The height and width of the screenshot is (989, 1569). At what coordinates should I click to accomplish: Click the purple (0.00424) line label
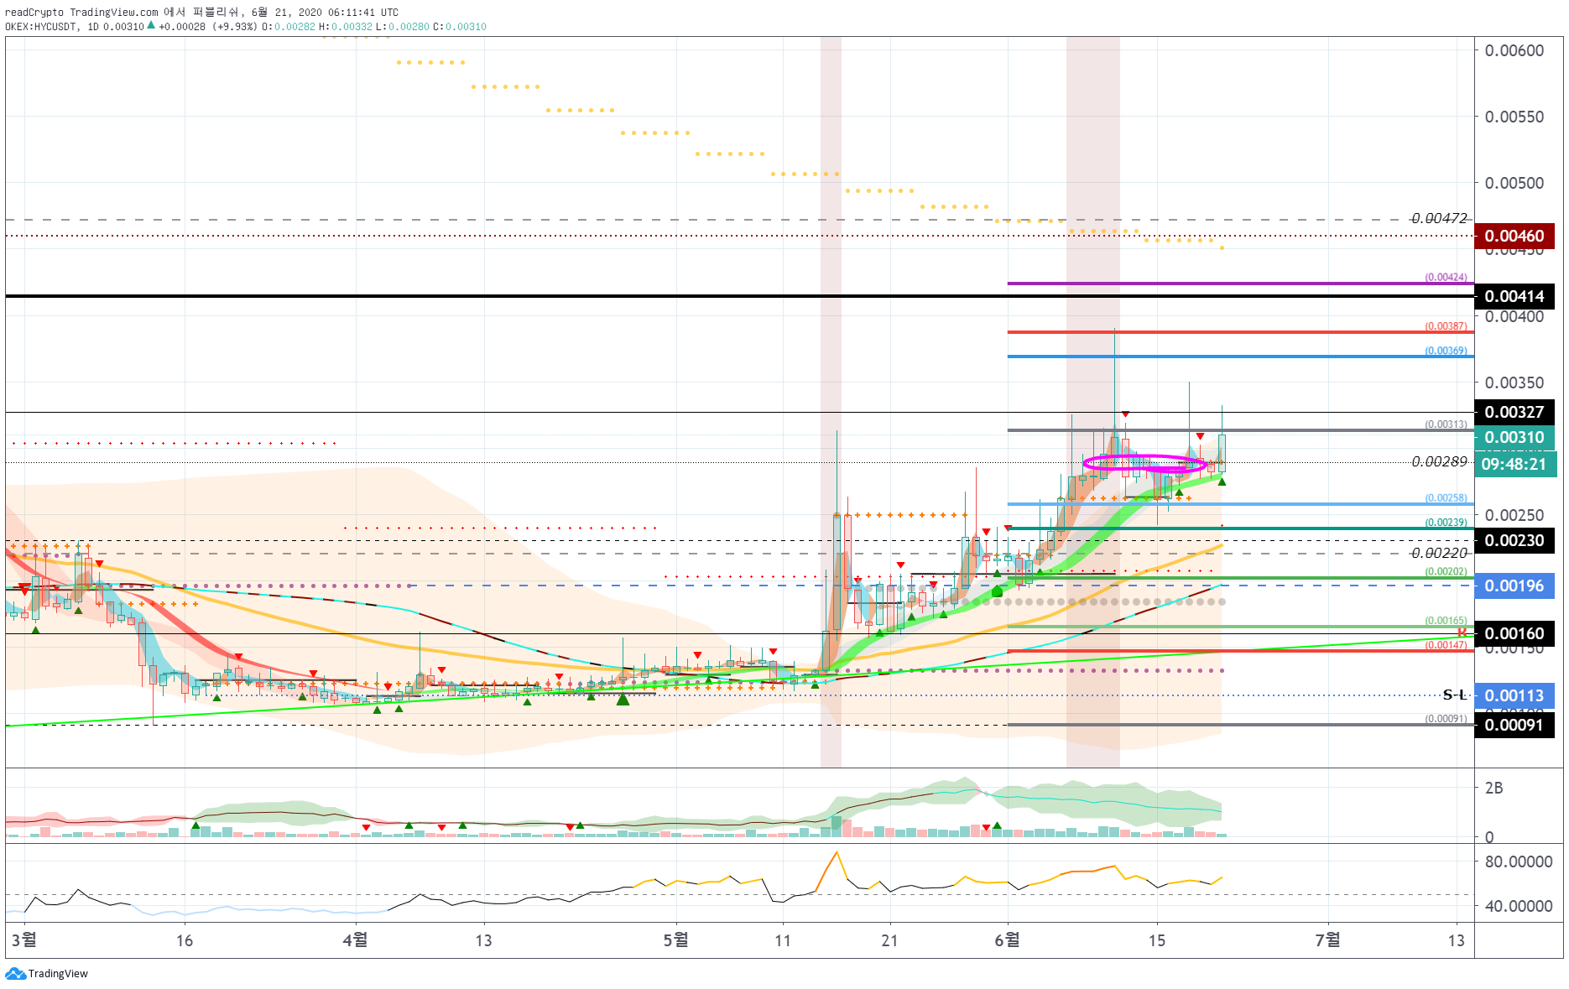pos(1446,277)
